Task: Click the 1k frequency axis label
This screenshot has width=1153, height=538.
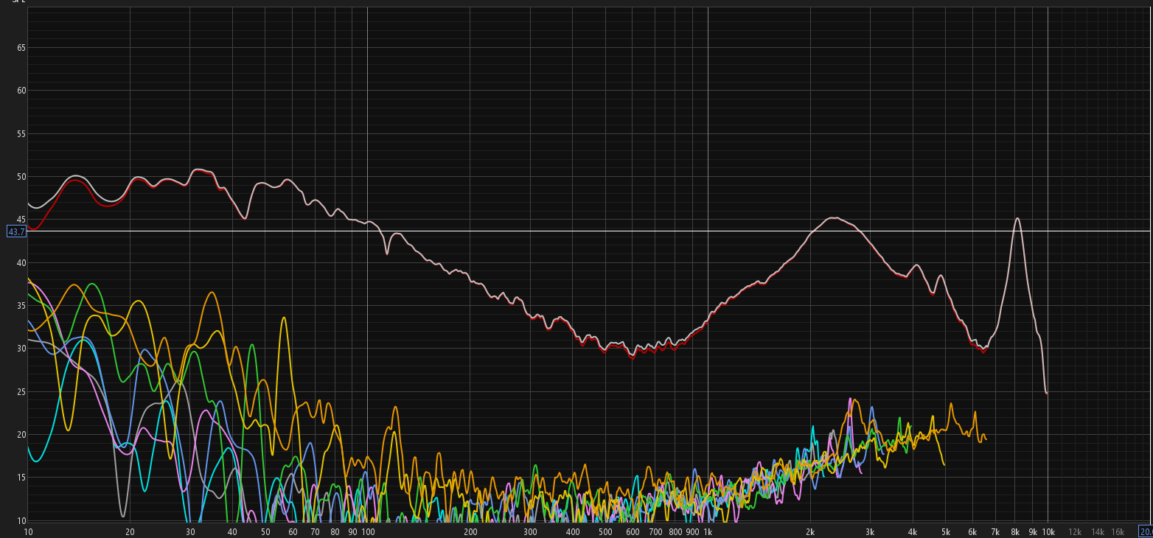Action: point(708,531)
